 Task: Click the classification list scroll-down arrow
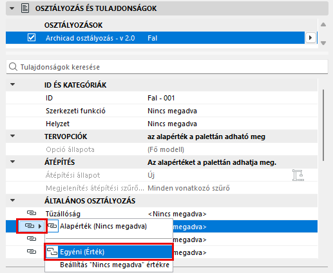[323, 43]
